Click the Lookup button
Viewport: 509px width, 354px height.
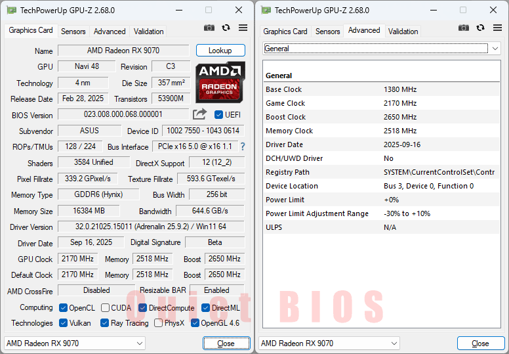click(220, 51)
